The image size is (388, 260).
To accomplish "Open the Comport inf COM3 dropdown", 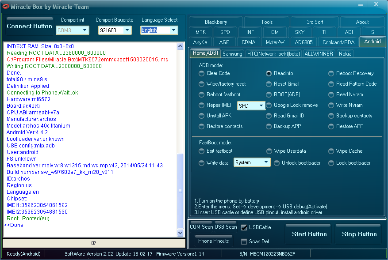I will pos(73,30).
